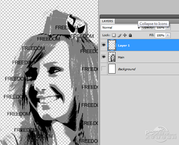Show the Background layer via its visibility box

pos(104,69)
